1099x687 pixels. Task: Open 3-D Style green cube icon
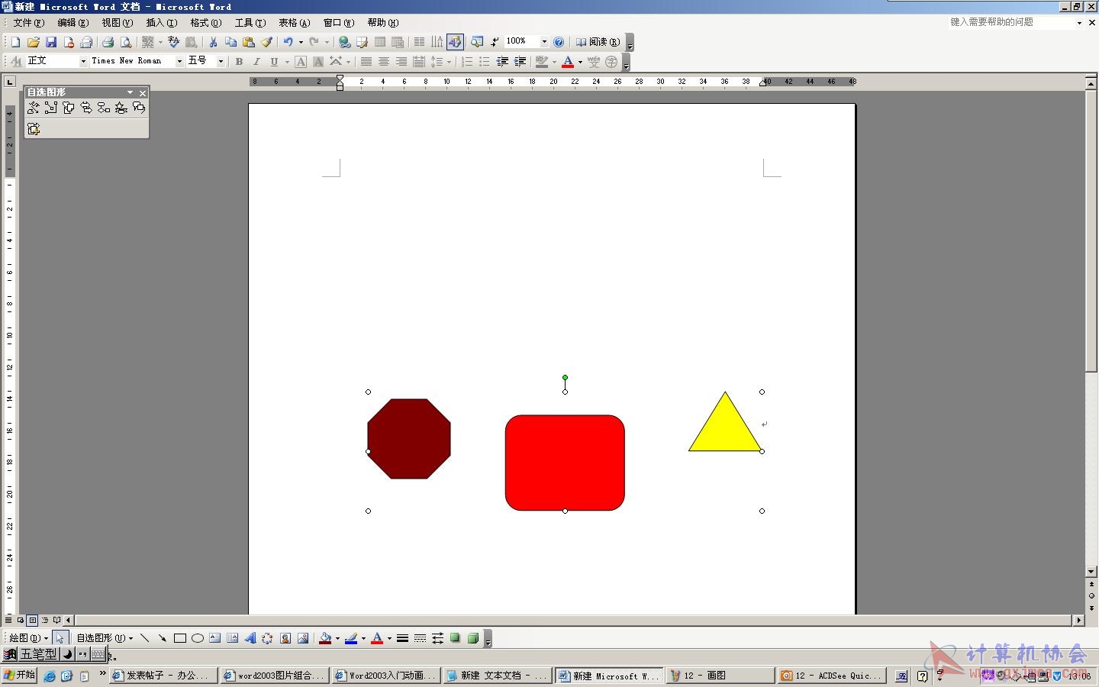(473, 638)
